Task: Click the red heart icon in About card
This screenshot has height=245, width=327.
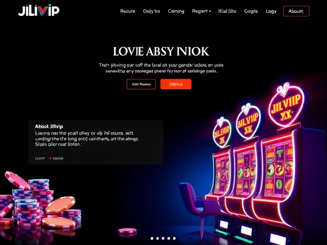Action: click(50, 158)
